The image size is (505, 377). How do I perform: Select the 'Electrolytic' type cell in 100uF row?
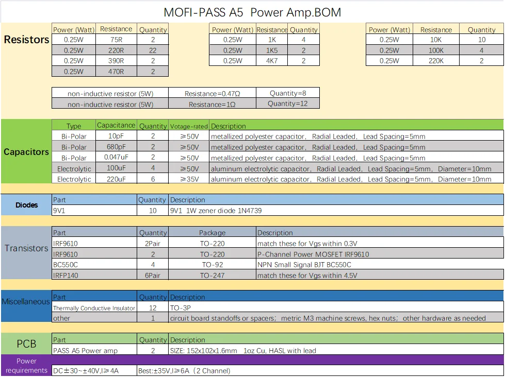coord(74,168)
